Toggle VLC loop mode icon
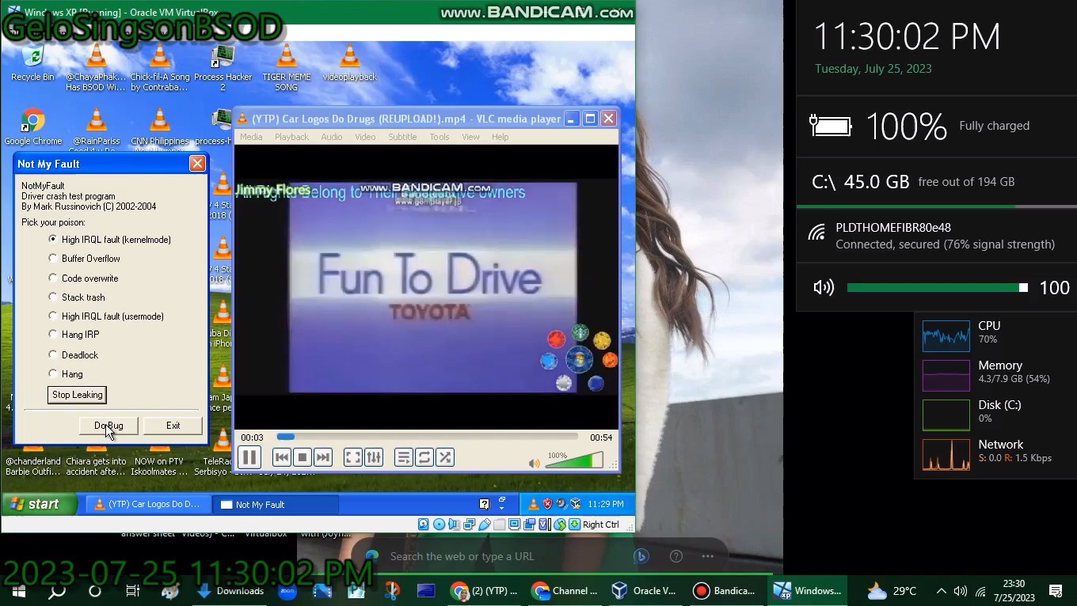 pos(424,457)
